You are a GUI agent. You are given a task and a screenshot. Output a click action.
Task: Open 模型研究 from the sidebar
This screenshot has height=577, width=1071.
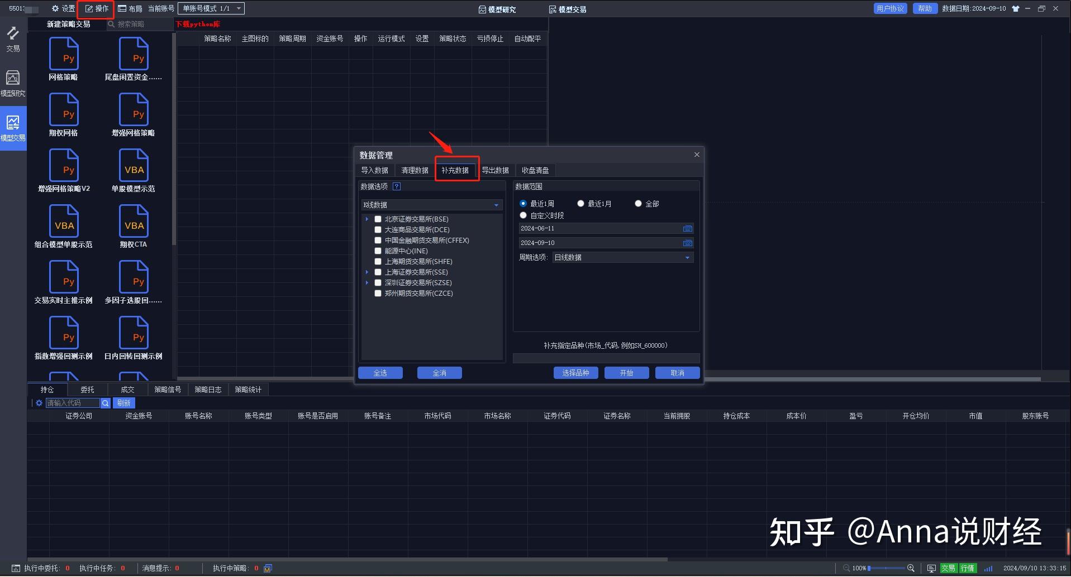tap(12, 83)
